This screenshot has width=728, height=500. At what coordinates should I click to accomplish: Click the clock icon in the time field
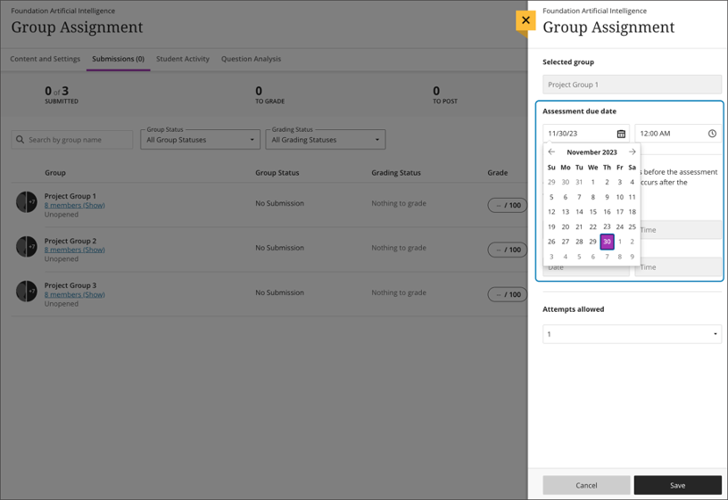(712, 134)
